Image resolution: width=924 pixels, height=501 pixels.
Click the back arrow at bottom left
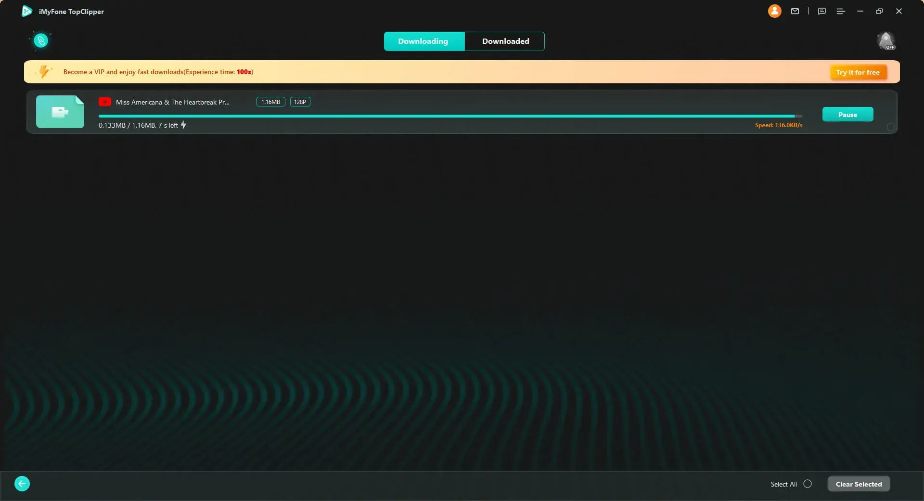click(22, 484)
